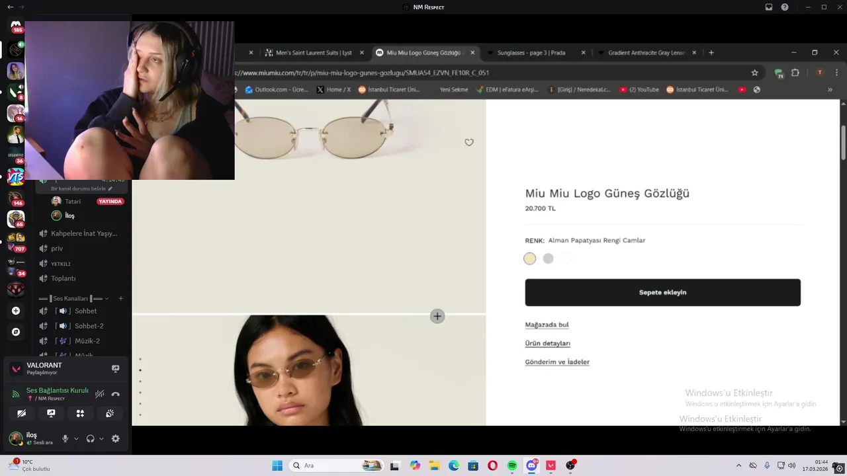The height and width of the screenshot is (476, 847).
Task: Open Discord user settings gear
Action: (x=116, y=438)
